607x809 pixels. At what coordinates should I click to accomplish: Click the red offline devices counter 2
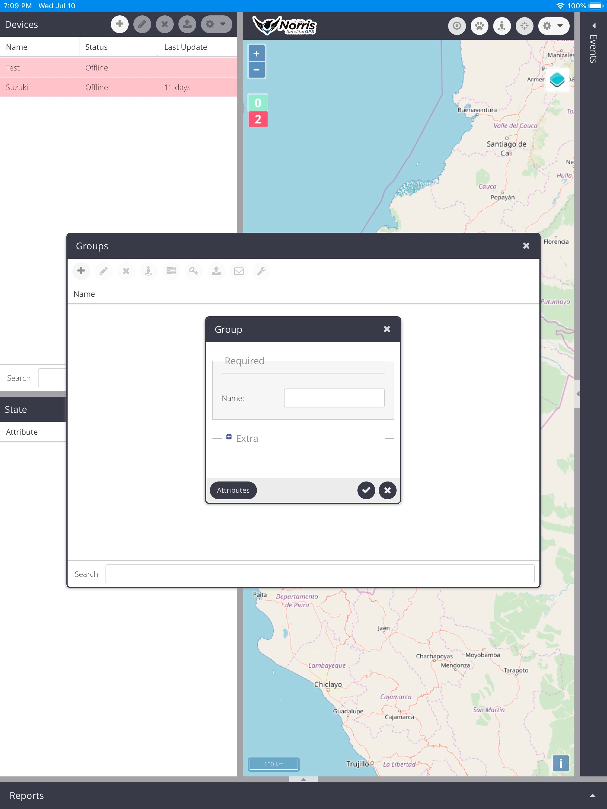[x=258, y=119]
